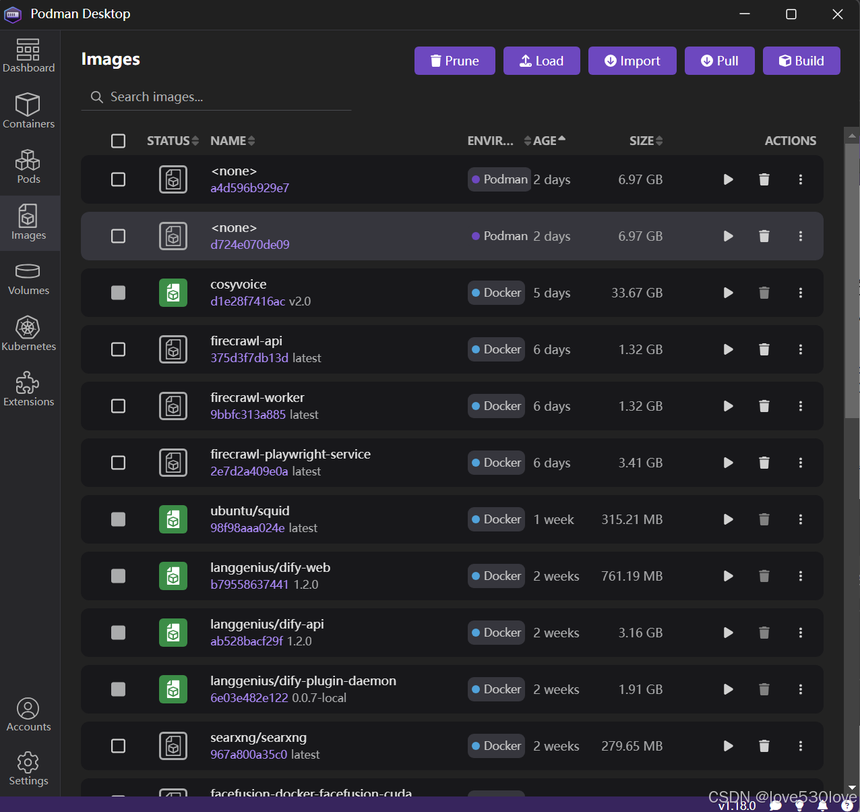
Task: Click the Import button
Action: tap(632, 61)
